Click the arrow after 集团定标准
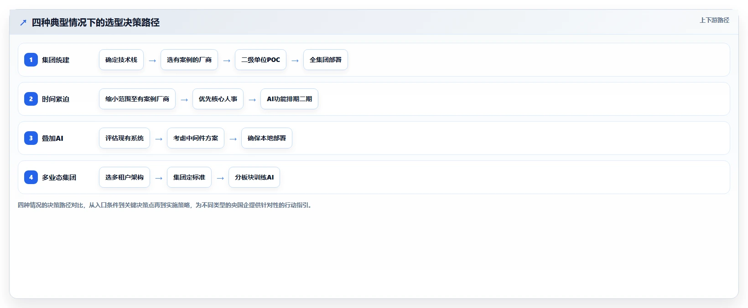The image size is (748, 308). coord(220,178)
